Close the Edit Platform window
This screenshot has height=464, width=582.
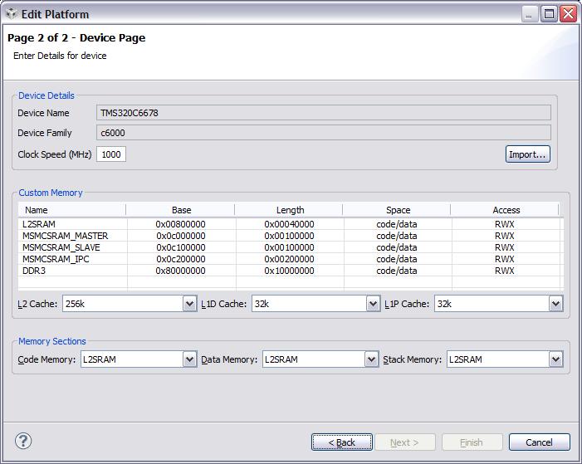click(x=568, y=14)
